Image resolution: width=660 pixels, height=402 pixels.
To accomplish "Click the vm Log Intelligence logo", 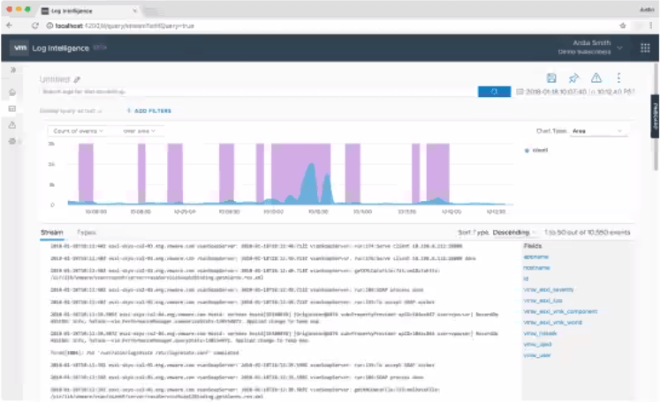I will coord(51,48).
